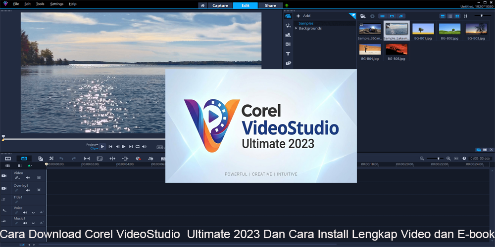Mute the Overlay1 track audio

pos(27,190)
